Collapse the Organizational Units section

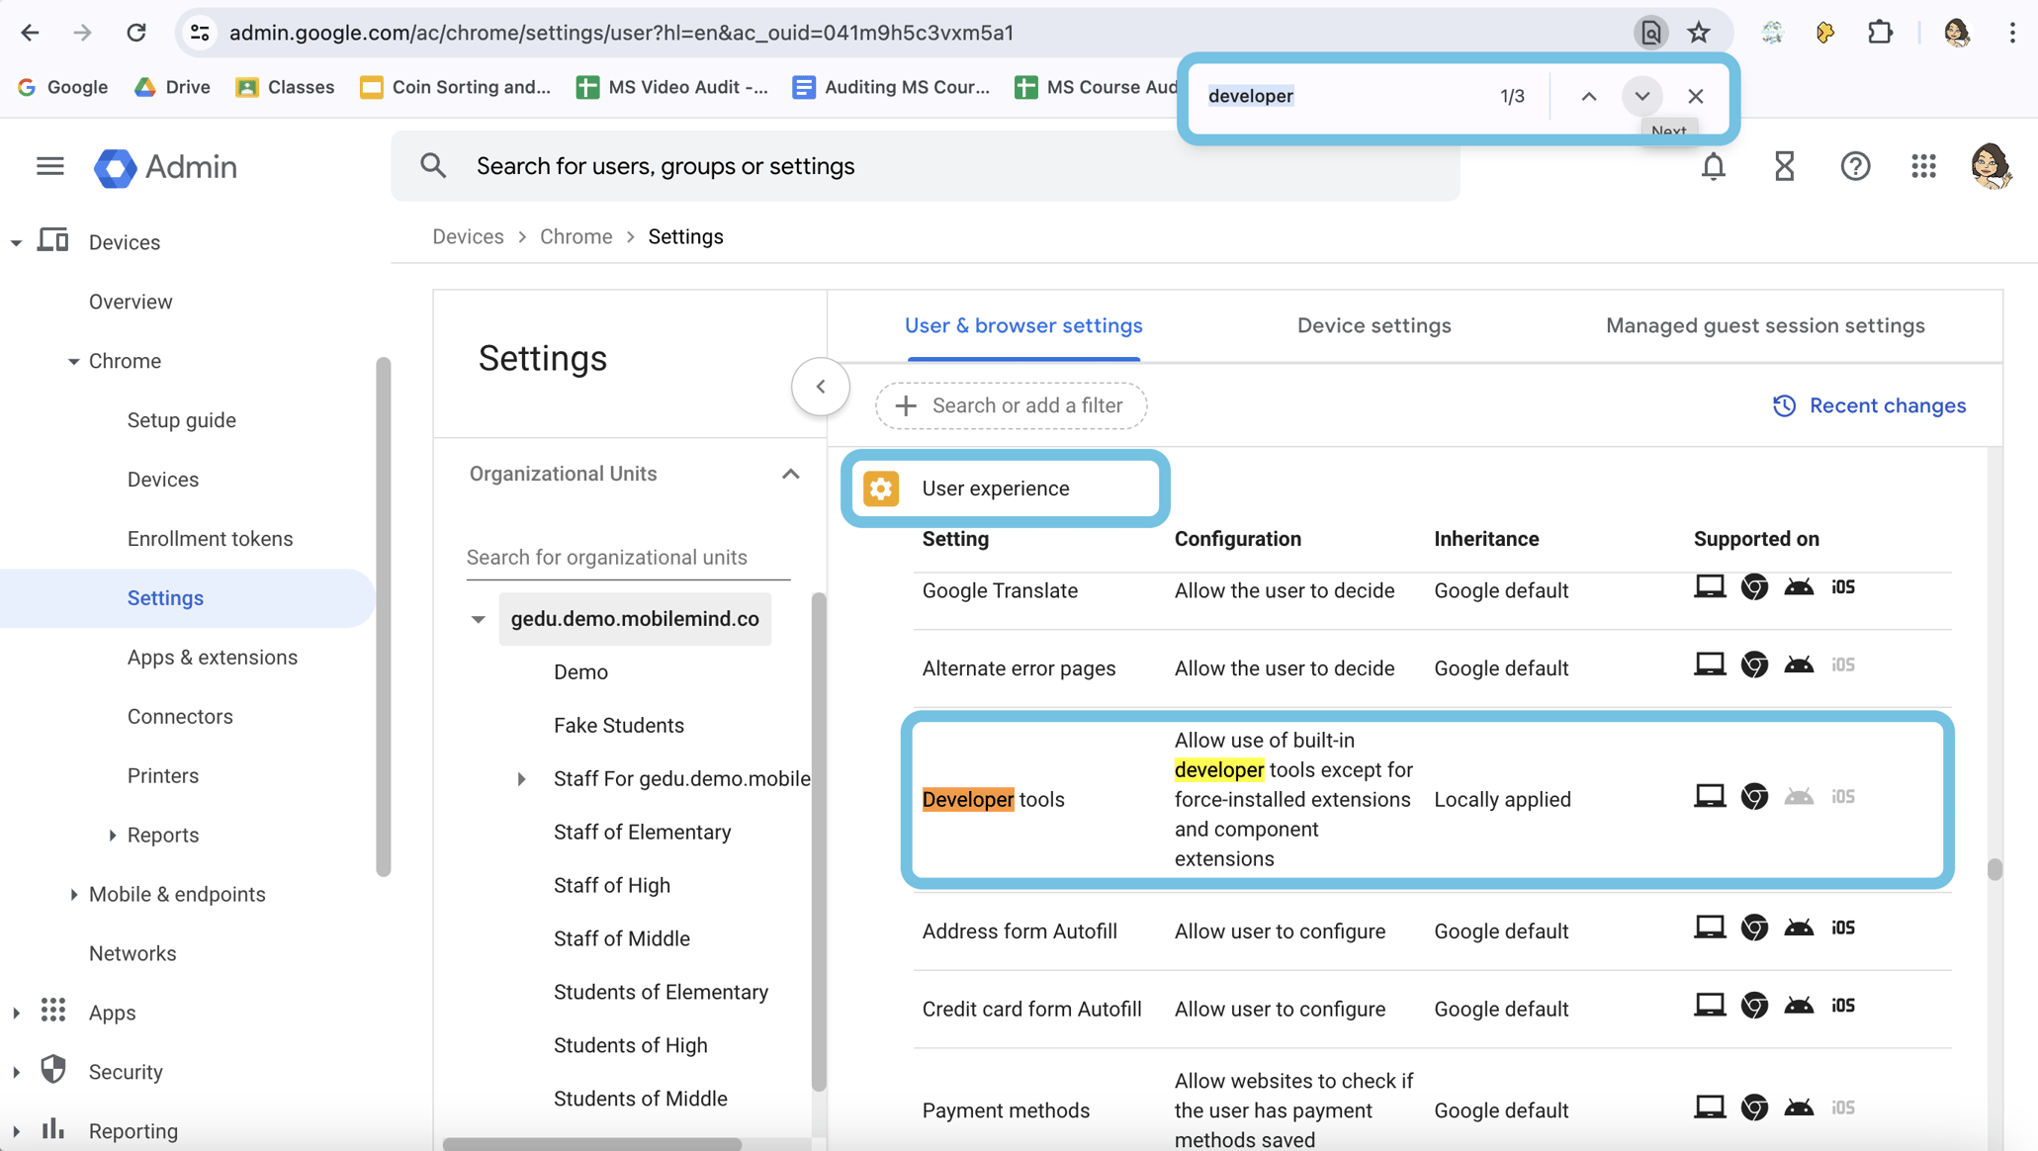click(x=790, y=475)
